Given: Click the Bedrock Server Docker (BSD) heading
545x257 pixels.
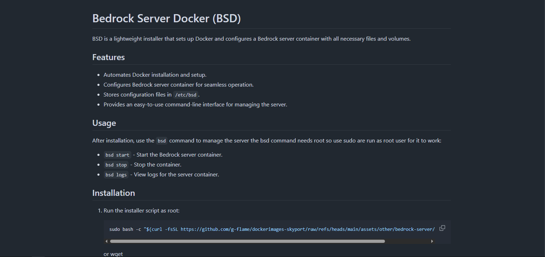Looking at the screenshot, I should [x=166, y=18].
